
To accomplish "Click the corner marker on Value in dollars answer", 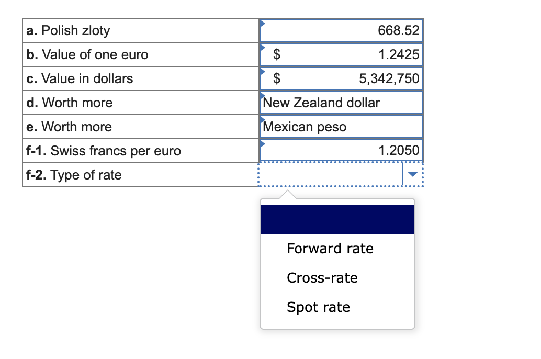I will click(x=262, y=72).
